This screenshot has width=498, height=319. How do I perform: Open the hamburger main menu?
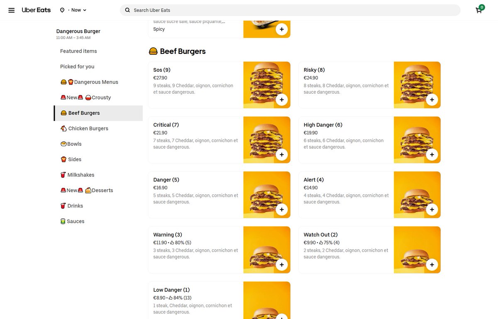(x=12, y=10)
